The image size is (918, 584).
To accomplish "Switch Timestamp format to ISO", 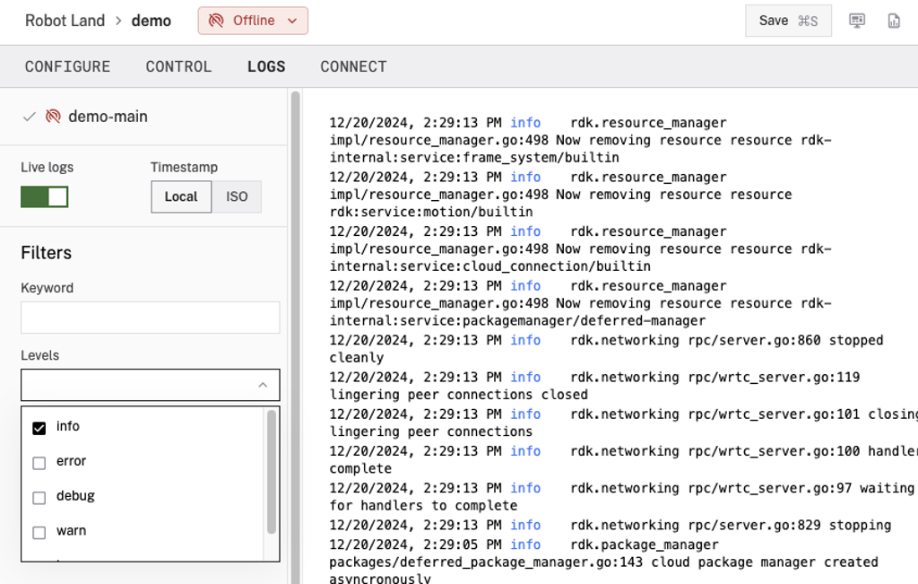I will click(x=236, y=196).
